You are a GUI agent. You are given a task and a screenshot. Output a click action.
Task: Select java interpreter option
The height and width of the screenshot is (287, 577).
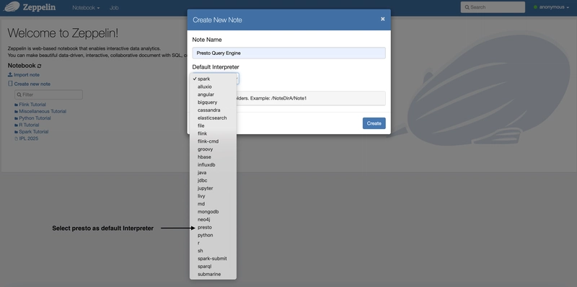point(213,172)
